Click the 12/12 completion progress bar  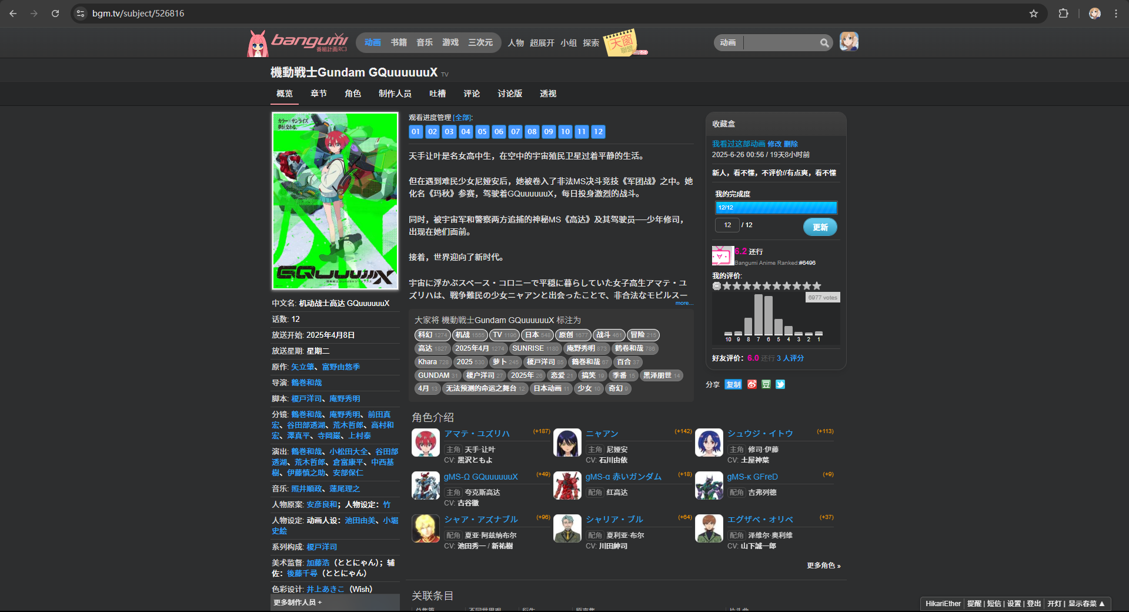(776, 208)
